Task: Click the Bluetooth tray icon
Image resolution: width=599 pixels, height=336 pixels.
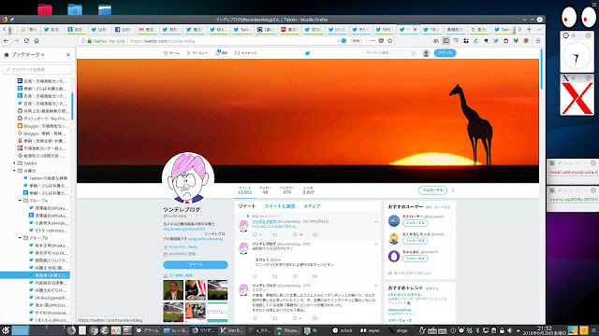Action: (477, 330)
